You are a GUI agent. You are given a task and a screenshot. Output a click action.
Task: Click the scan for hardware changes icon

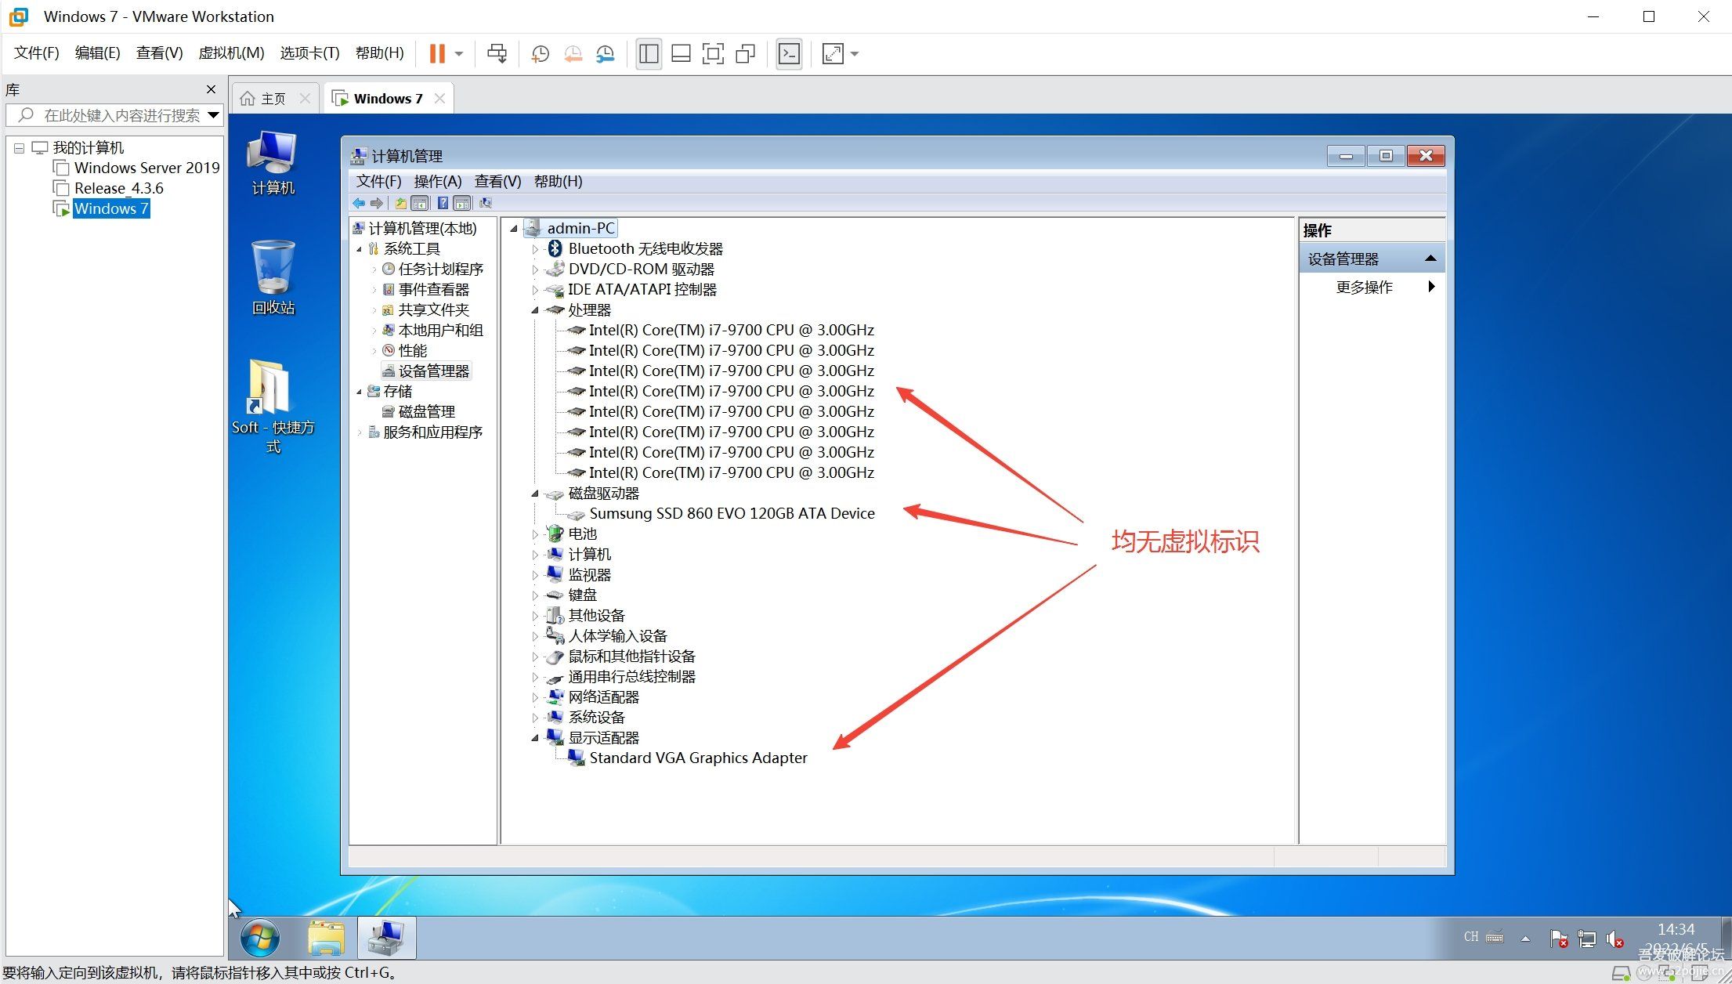click(x=486, y=203)
